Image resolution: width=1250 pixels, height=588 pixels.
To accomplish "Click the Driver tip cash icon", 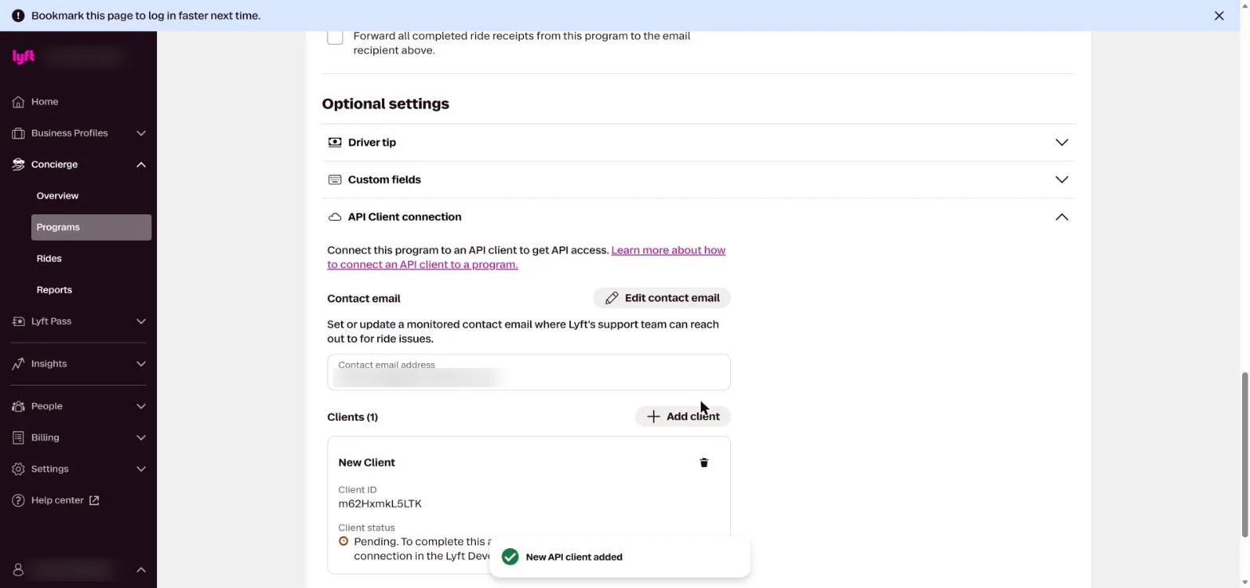I will click(335, 143).
